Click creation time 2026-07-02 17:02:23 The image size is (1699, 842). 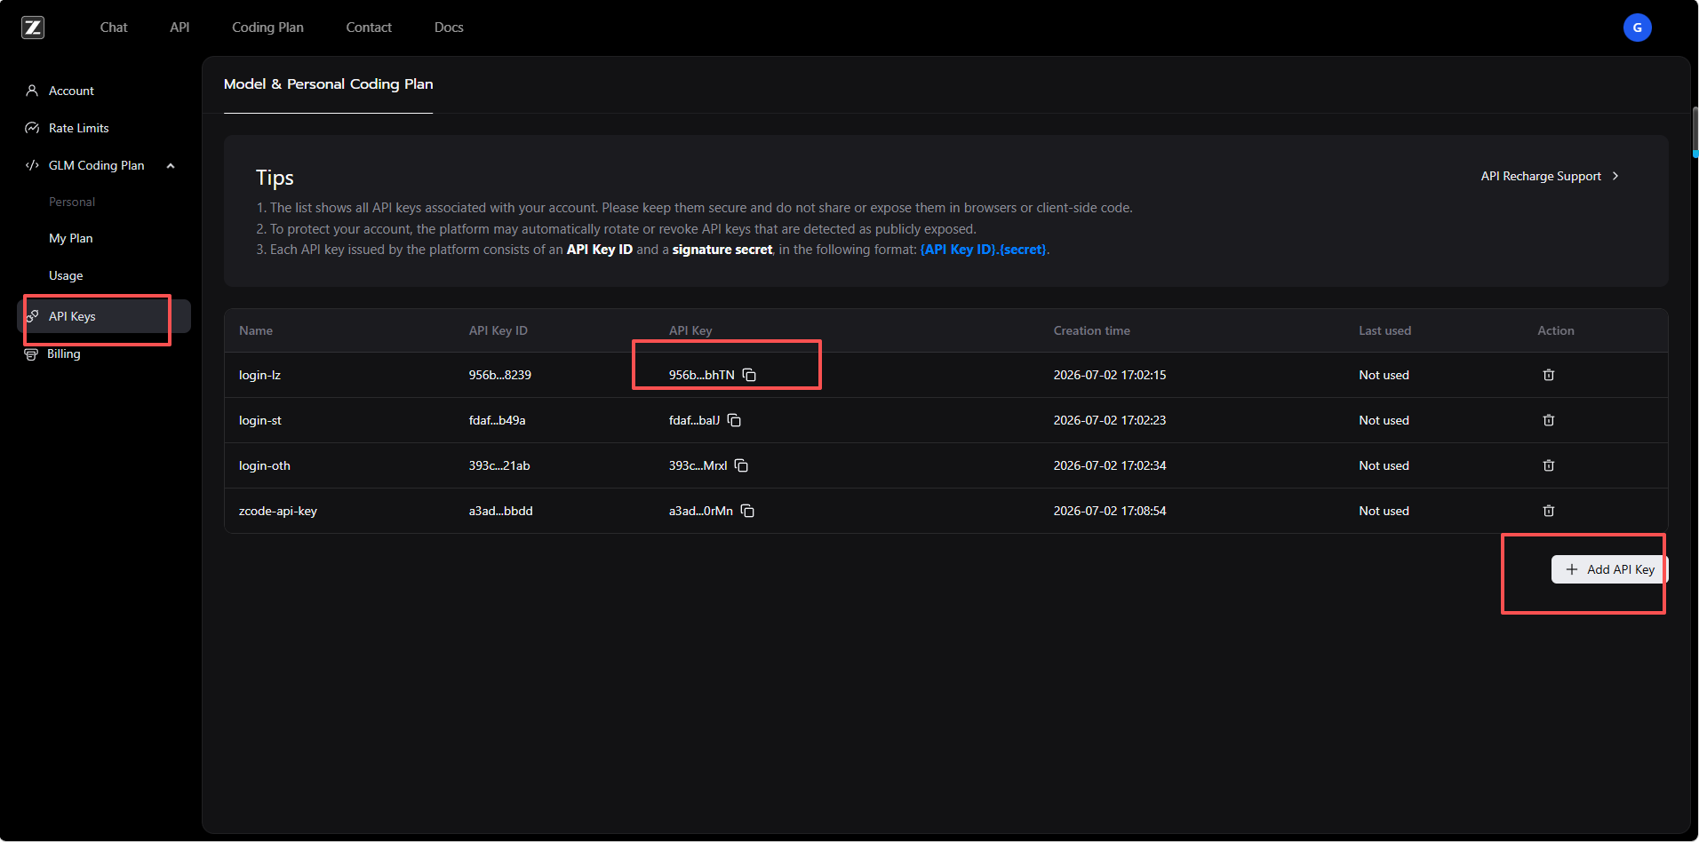[x=1110, y=420]
